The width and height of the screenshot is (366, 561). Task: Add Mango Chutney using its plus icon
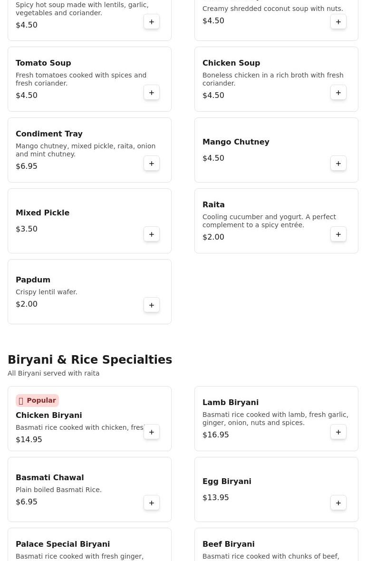tap(338, 164)
